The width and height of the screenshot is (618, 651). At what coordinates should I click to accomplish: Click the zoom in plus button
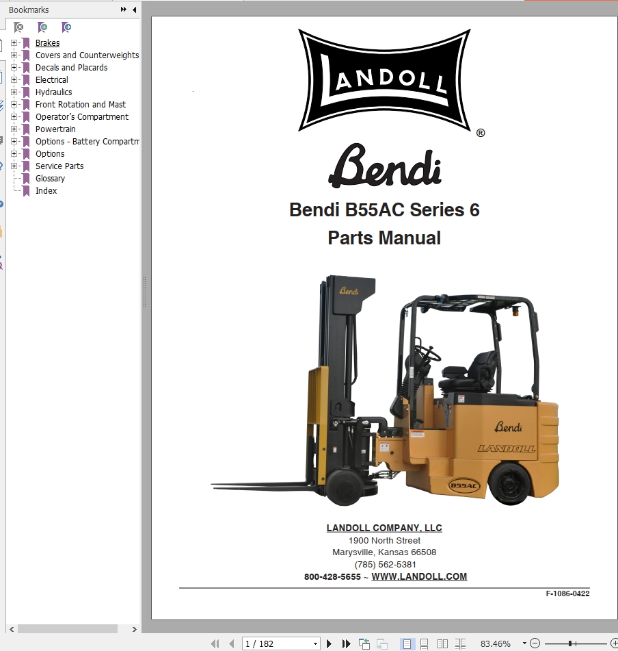[615, 643]
